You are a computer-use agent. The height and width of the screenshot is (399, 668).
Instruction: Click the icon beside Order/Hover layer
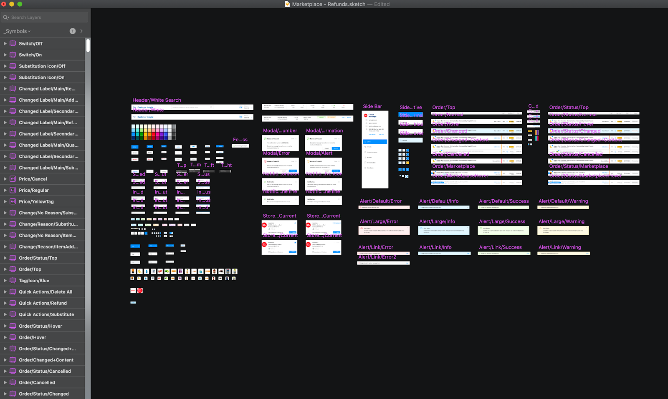click(x=13, y=337)
